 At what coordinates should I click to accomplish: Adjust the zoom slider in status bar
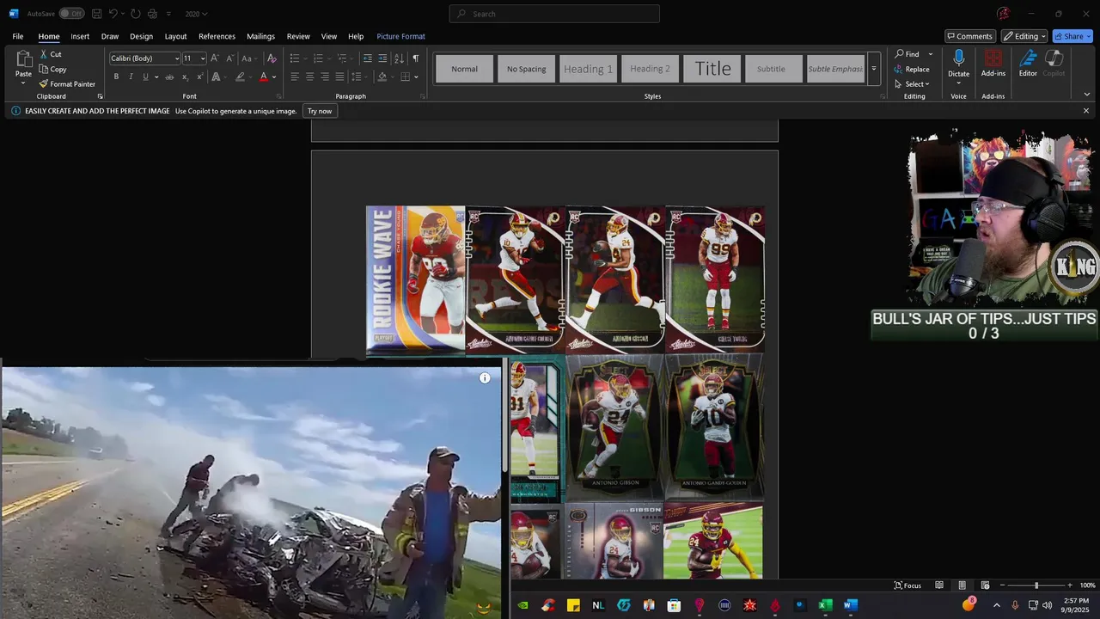click(x=1036, y=585)
